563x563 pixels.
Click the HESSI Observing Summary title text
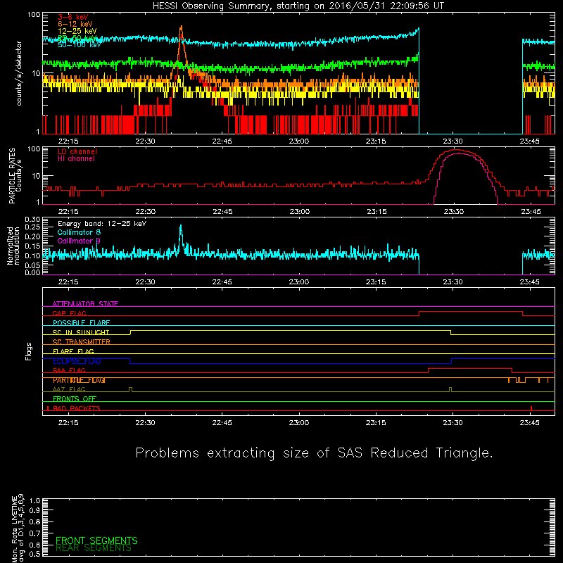(298, 6)
